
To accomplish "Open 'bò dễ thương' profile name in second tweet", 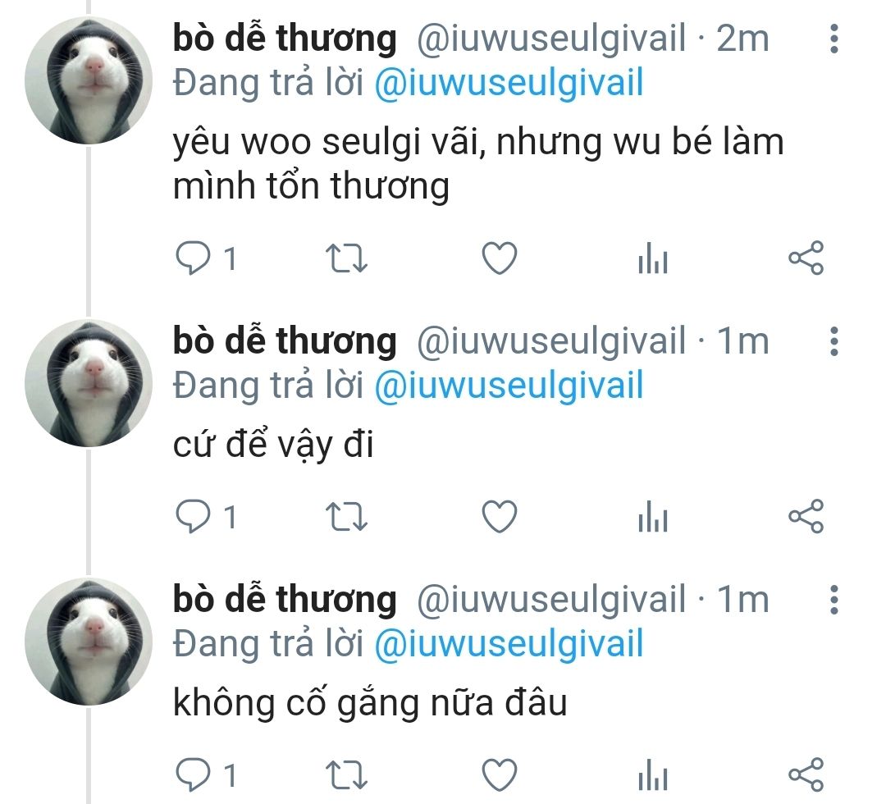I will [x=285, y=341].
